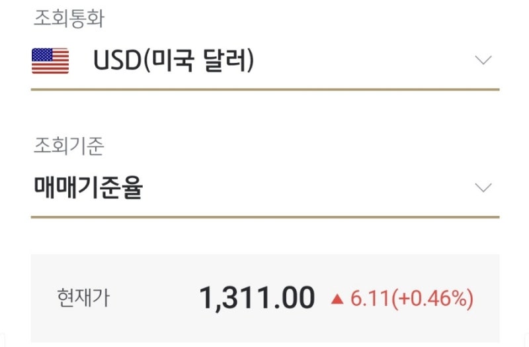Expand the USD currency dropdown chevron
The width and height of the screenshot is (529, 347).
[483, 60]
